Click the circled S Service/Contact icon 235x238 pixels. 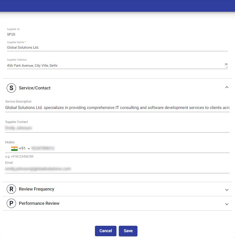point(11,88)
